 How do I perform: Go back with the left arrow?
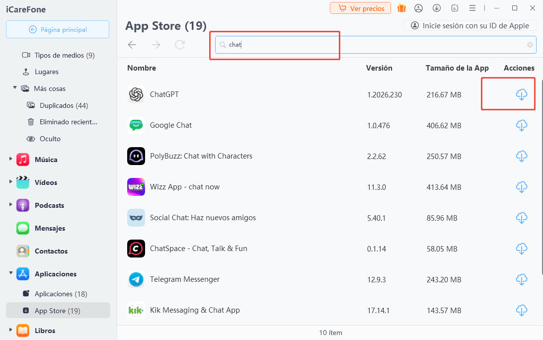click(132, 44)
